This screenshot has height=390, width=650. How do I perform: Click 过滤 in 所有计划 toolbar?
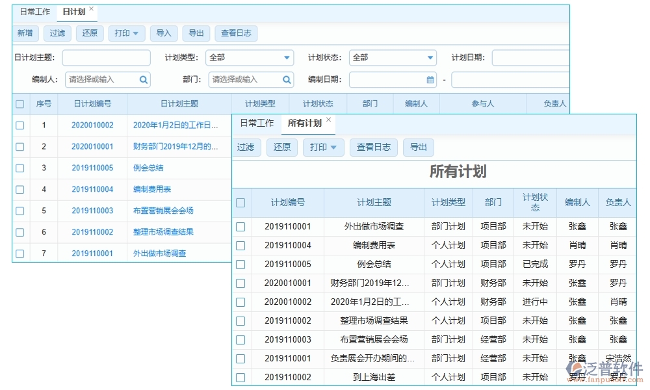[246, 147]
